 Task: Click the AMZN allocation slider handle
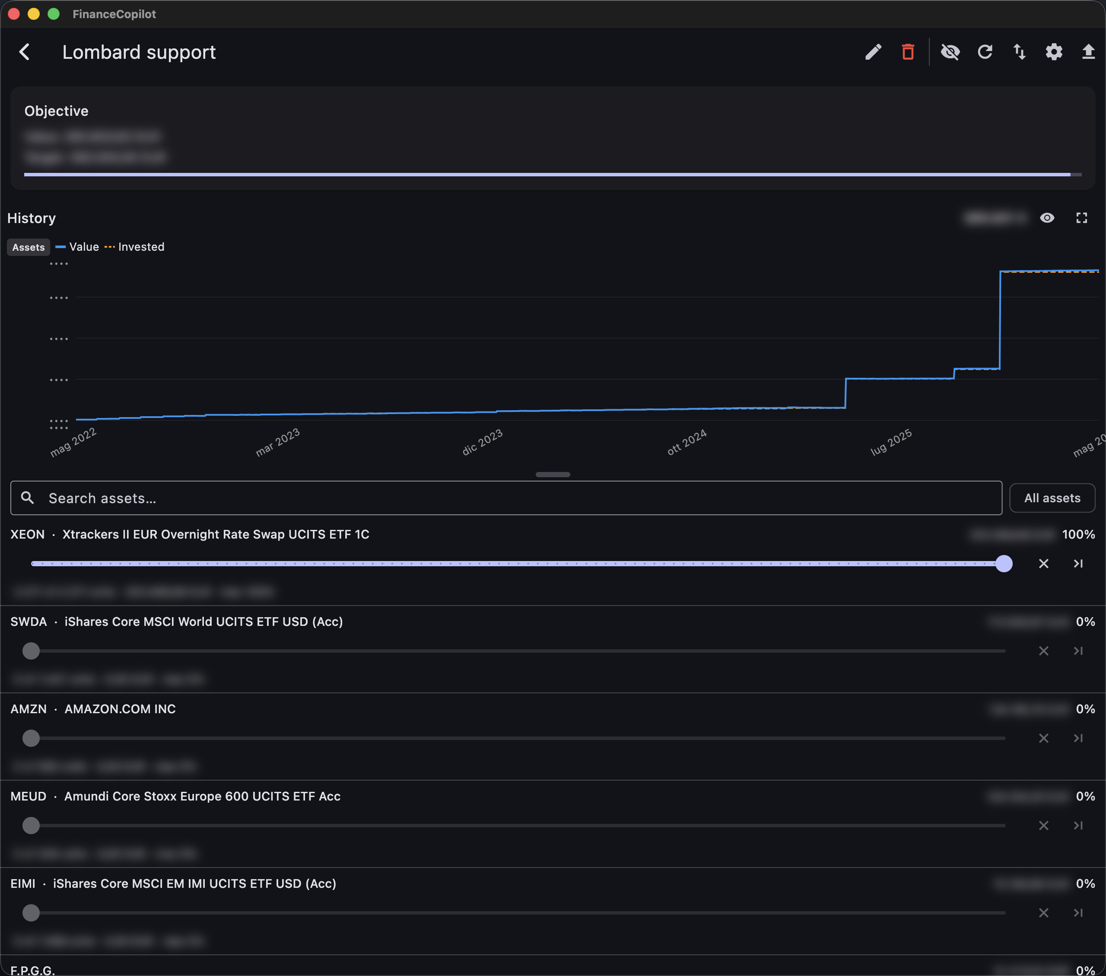tap(31, 738)
